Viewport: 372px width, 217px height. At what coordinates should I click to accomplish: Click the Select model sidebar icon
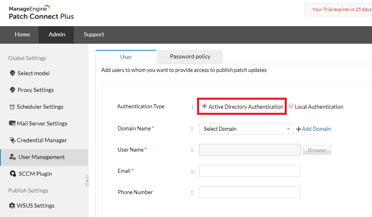click(12, 74)
